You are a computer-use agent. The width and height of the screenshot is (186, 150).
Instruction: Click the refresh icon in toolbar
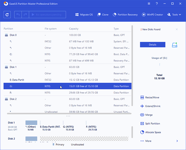click(x=7, y=15)
